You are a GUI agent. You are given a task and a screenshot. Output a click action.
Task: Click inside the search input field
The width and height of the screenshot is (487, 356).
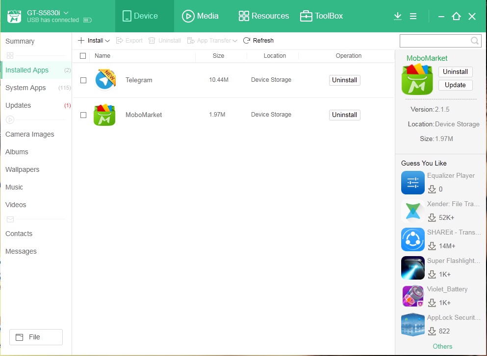434,41
